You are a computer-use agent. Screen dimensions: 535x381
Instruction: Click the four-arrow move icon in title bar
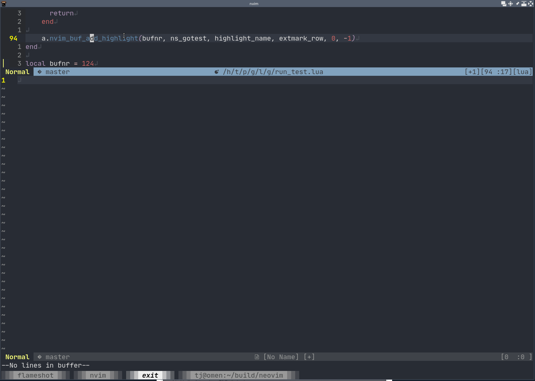pyautogui.click(x=511, y=4)
